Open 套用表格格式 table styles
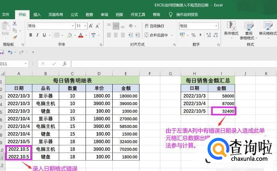This screenshot has height=171, width=277. click(x=249, y=30)
